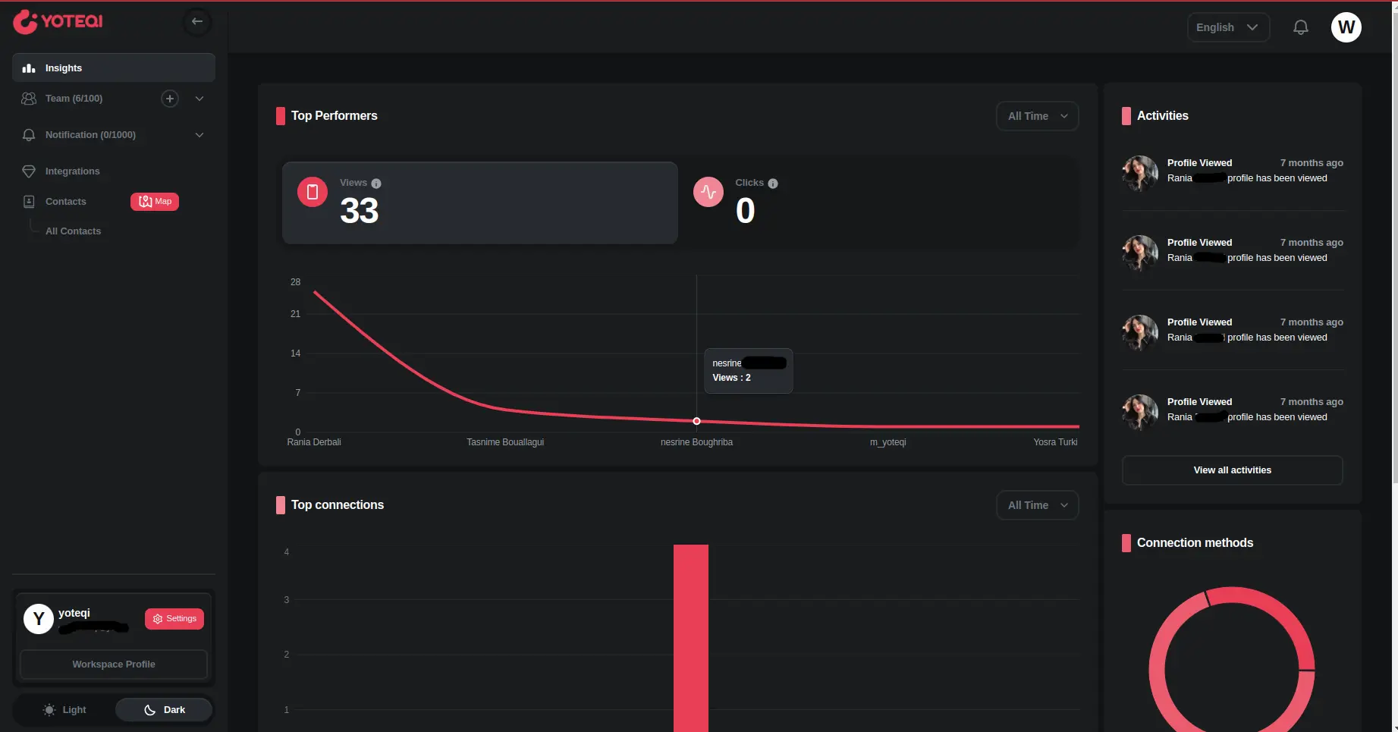Open the contacts Map button

pyautogui.click(x=155, y=202)
